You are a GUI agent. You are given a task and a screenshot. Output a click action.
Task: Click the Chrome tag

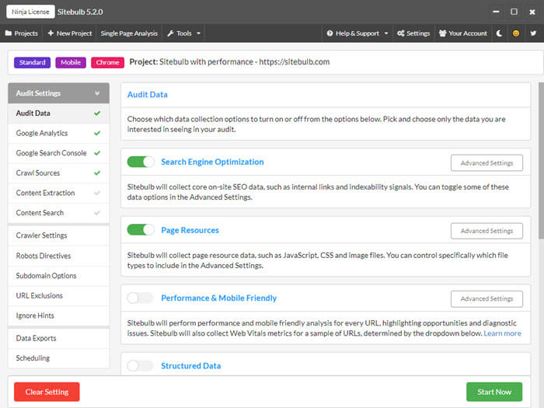[107, 62]
